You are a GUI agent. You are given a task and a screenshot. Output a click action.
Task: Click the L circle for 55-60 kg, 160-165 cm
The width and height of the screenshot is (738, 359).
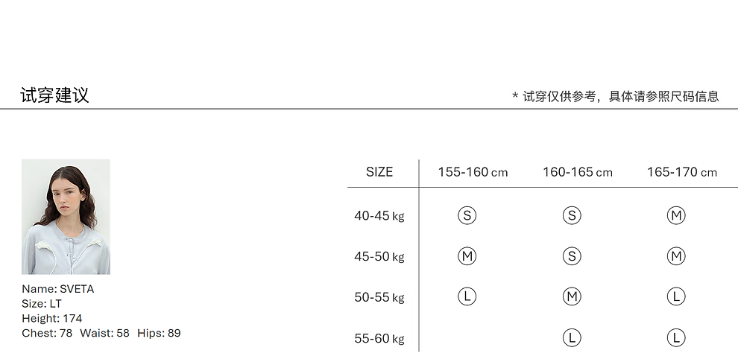[x=572, y=337]
